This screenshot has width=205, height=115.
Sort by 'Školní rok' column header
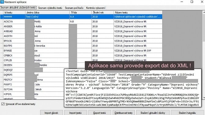point(102,13)
